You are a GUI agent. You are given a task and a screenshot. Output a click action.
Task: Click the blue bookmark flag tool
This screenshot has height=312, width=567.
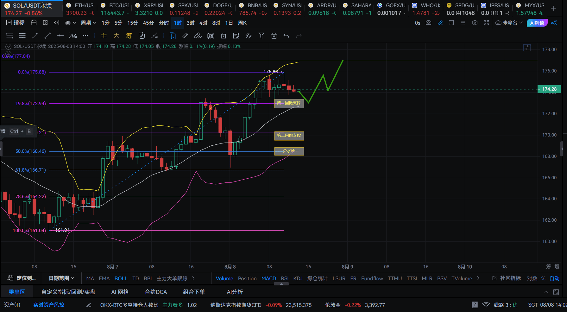pyautogui.click(x=173, y=36)
